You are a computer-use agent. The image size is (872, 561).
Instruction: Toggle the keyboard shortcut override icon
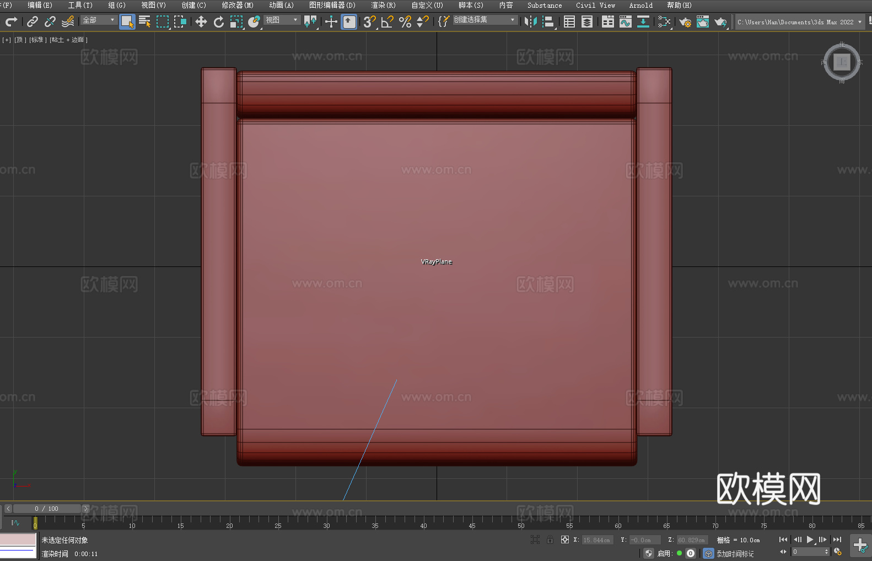point(349,22)
